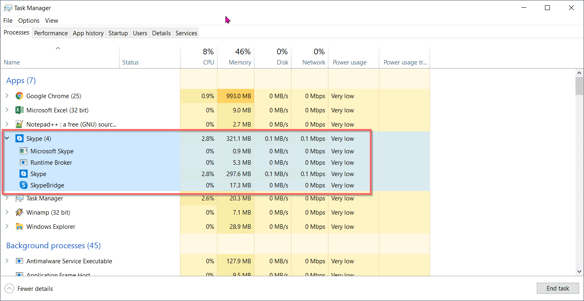
Task: Open the Startup tab
Action: click(118, 33)
